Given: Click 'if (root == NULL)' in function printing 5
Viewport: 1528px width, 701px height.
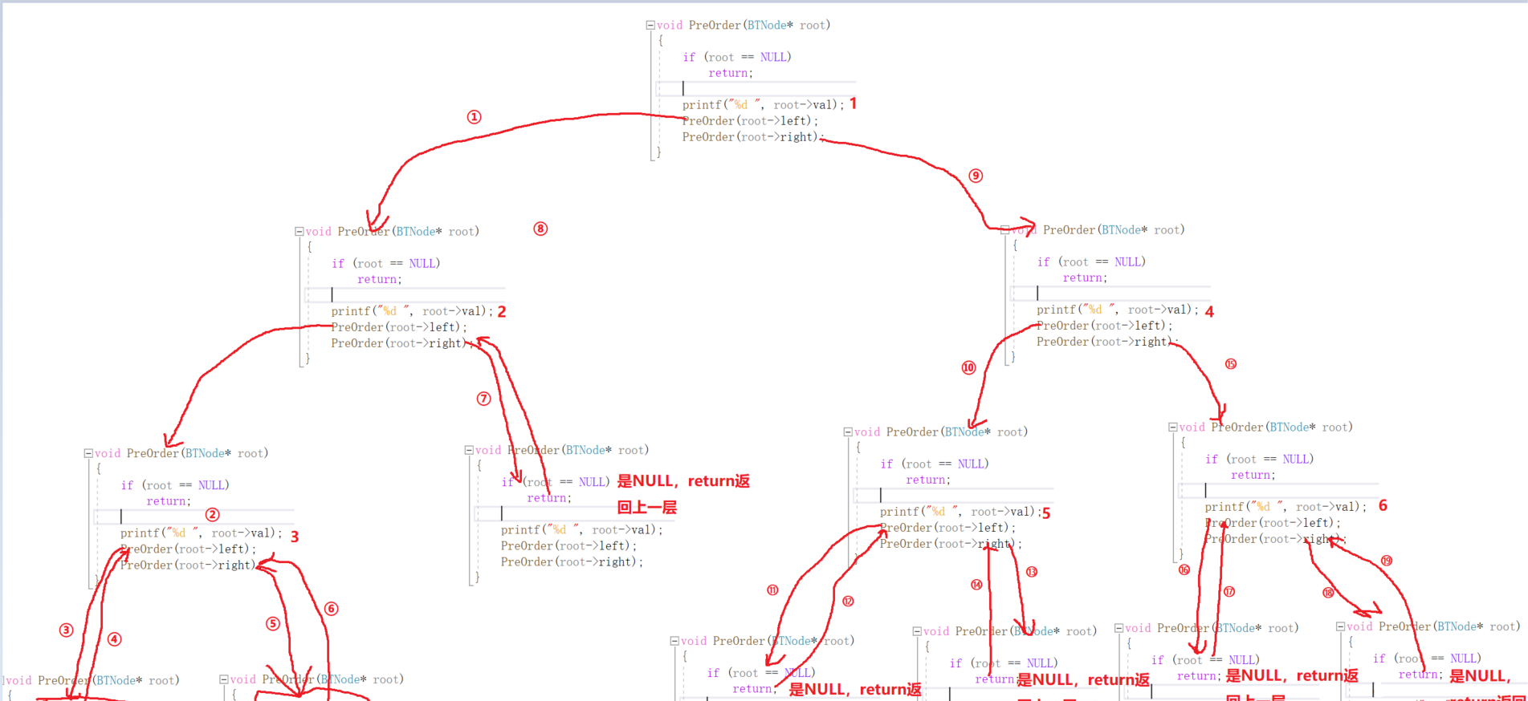Looking at the screenshot, I should tap(935, 464).
